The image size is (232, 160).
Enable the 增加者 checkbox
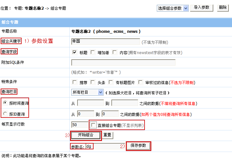pos(93,52)
